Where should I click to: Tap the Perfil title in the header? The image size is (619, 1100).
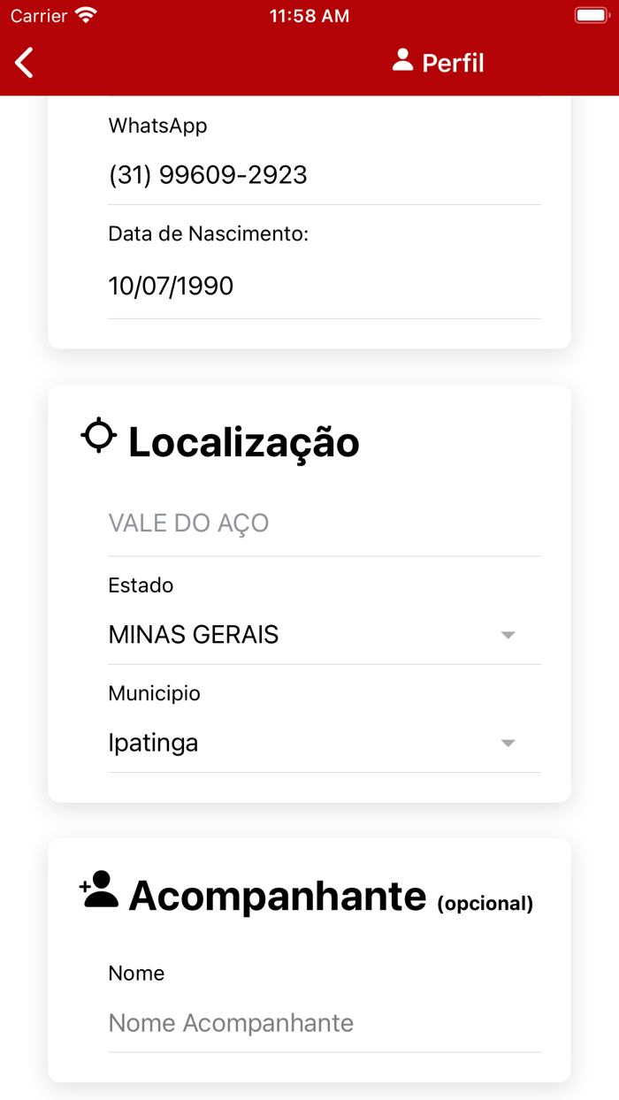click(x=455, y=62)
